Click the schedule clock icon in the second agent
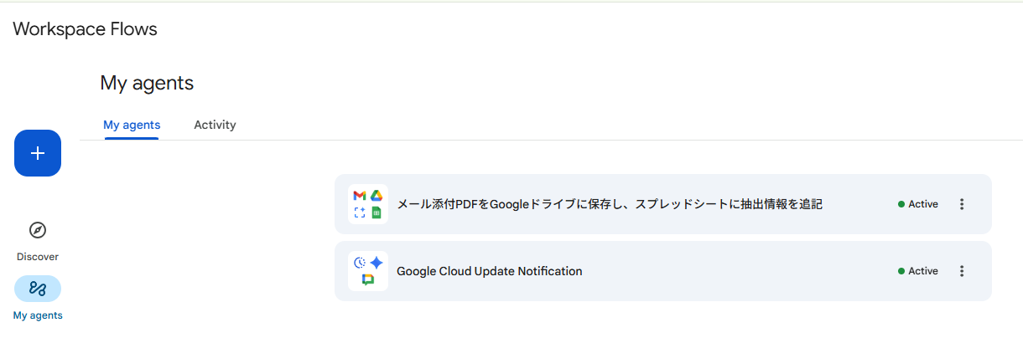This screenshot has height=343, width=1023. (x=360, y=263)
